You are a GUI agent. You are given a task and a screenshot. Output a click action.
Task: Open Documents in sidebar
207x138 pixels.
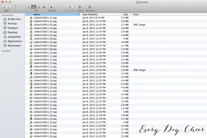coord(14,46)
